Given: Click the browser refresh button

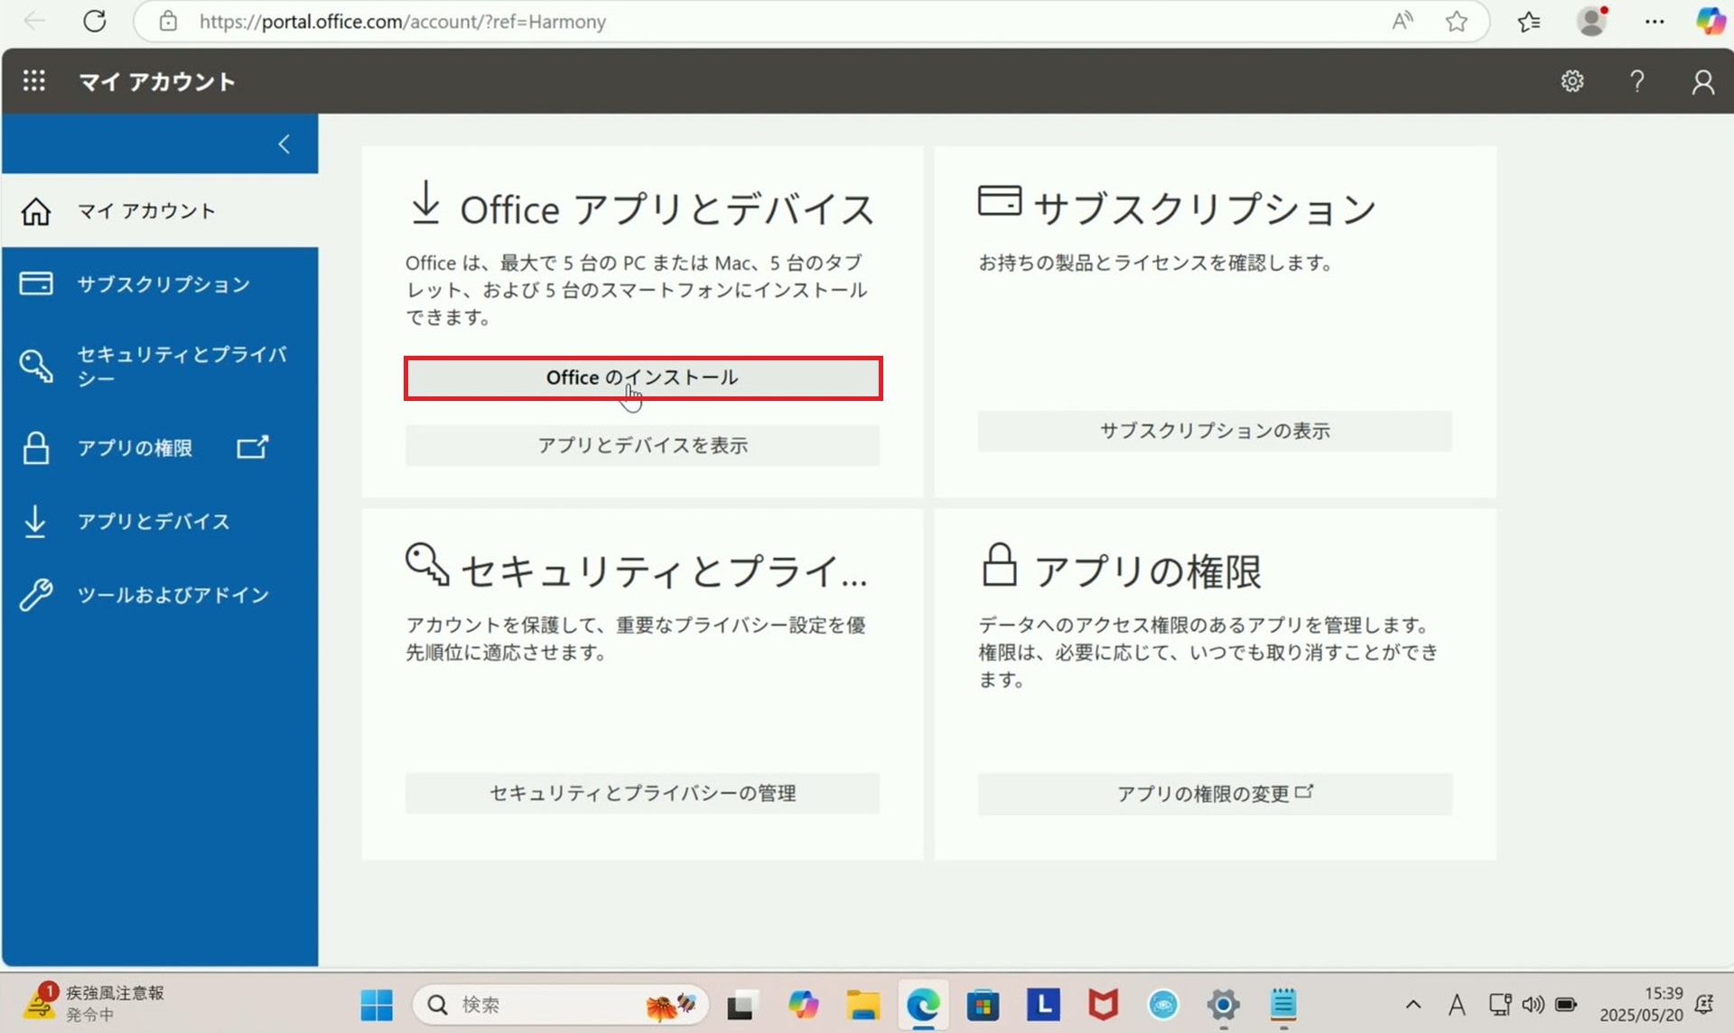Looking at the screenshot, I should [x=95, y=21].
